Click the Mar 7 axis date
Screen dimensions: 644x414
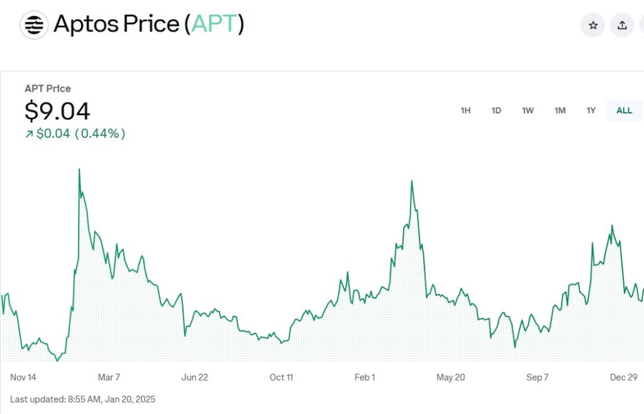click(109, 377)
